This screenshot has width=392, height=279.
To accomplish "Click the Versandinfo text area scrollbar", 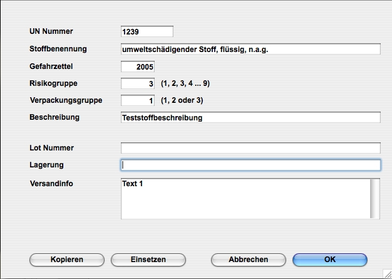I will coord(375,199).
